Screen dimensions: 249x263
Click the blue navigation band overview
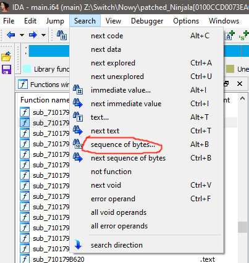point(49,51)
